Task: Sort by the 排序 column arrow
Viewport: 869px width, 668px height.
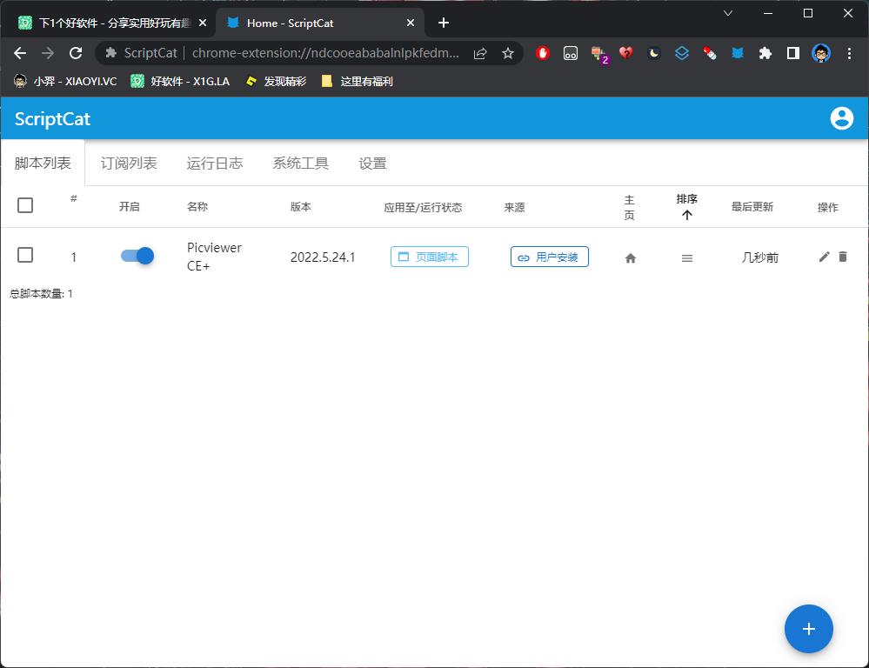Action: (x=686, y=215)
